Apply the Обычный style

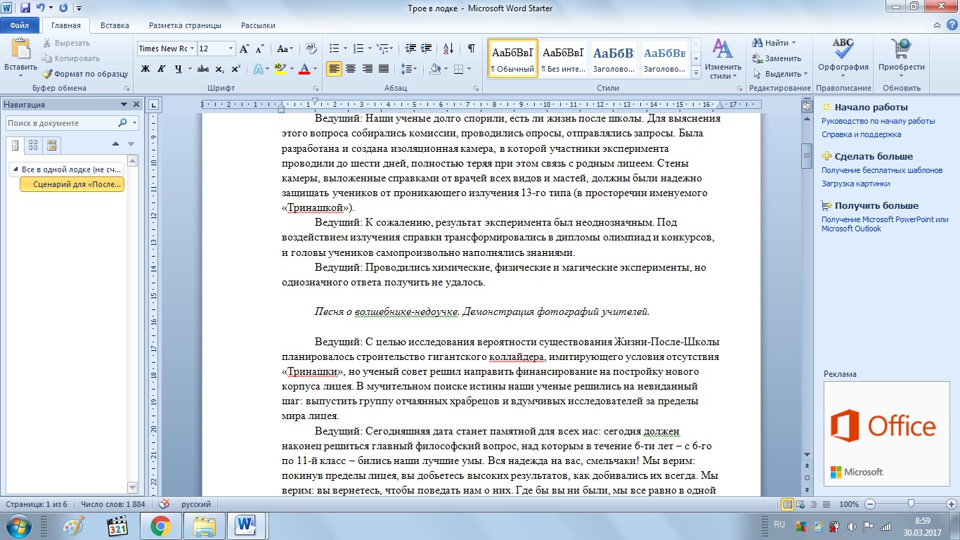(513, 58)
